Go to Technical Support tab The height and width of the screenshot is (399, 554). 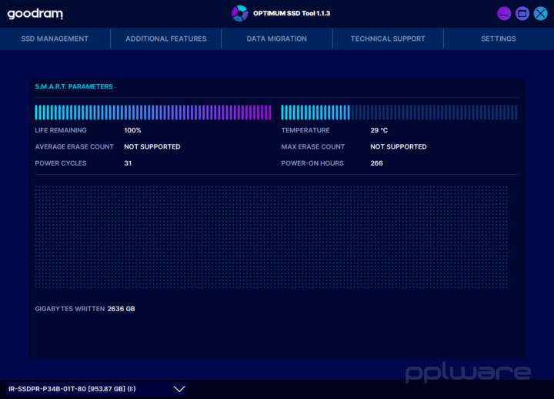[388, 39]
